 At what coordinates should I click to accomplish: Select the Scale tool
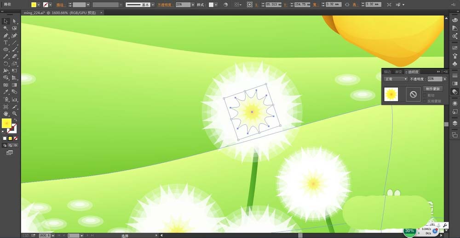(x=14, y=63)
